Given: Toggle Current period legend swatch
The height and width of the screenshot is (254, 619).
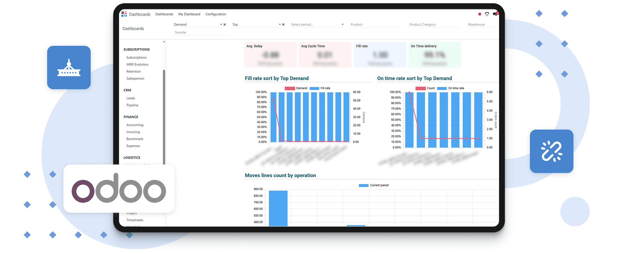Looking at the screenshot, I should (x=363, y=185).
